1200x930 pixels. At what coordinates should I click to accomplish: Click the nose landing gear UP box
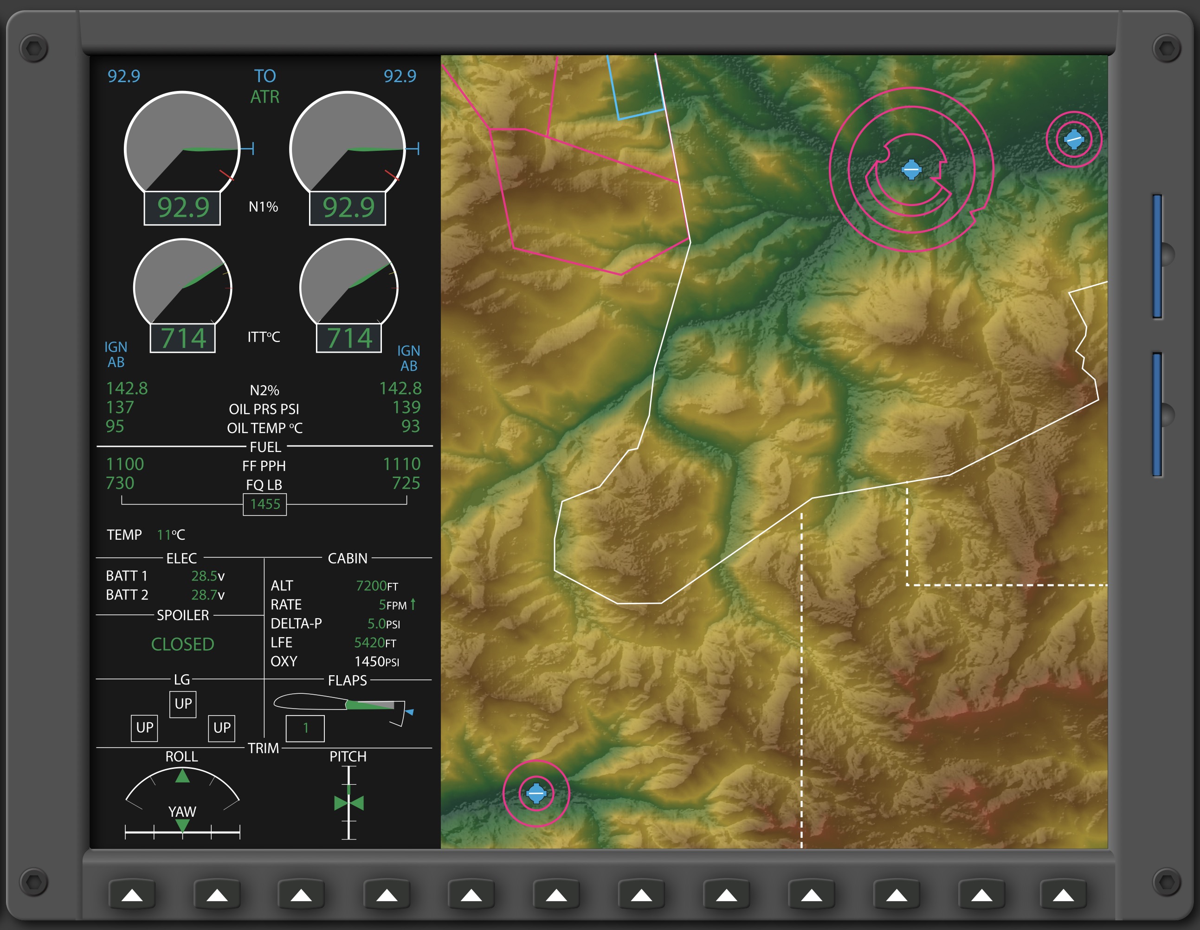click(x=183, y=704)
